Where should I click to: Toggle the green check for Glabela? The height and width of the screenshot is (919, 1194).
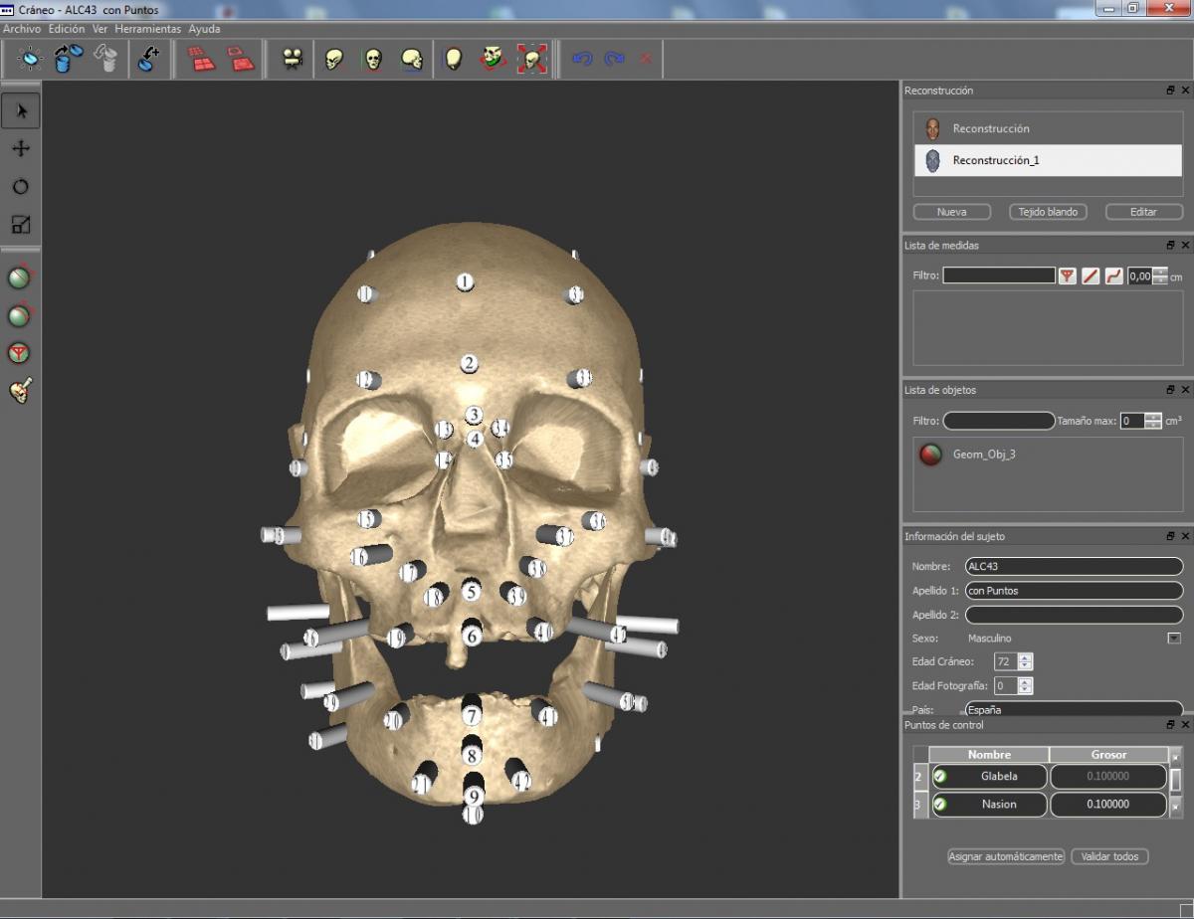[940, 777]
